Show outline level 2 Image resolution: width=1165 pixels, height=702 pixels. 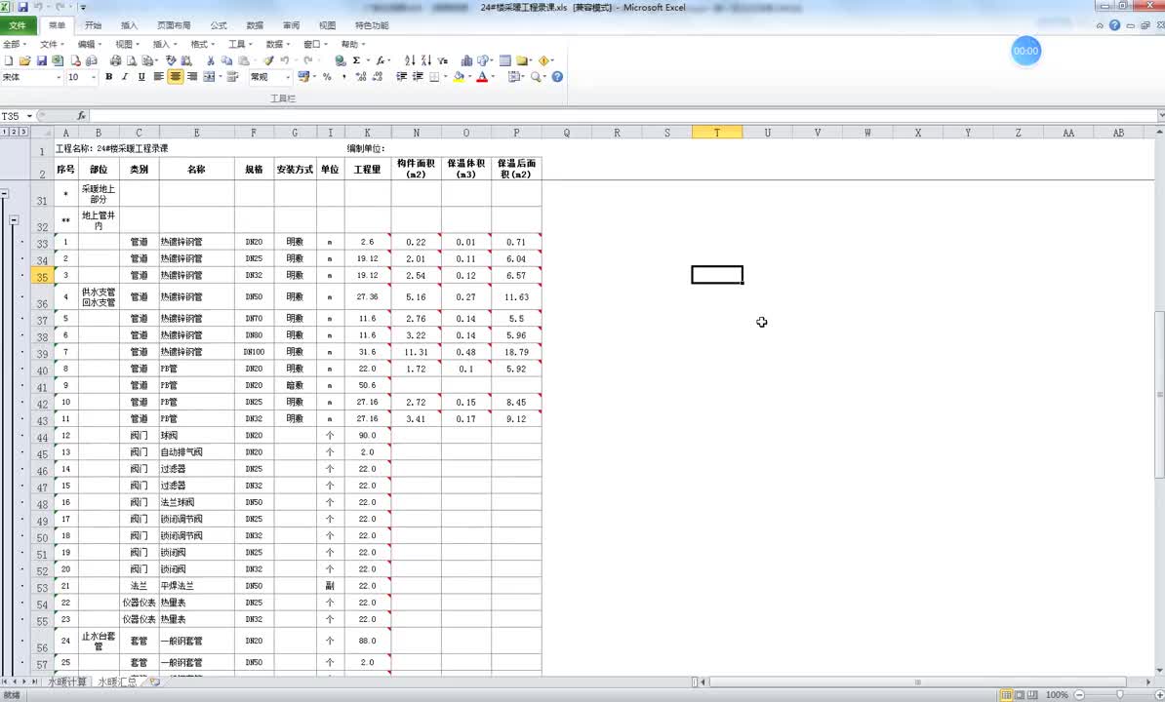[x=14, y=132]
